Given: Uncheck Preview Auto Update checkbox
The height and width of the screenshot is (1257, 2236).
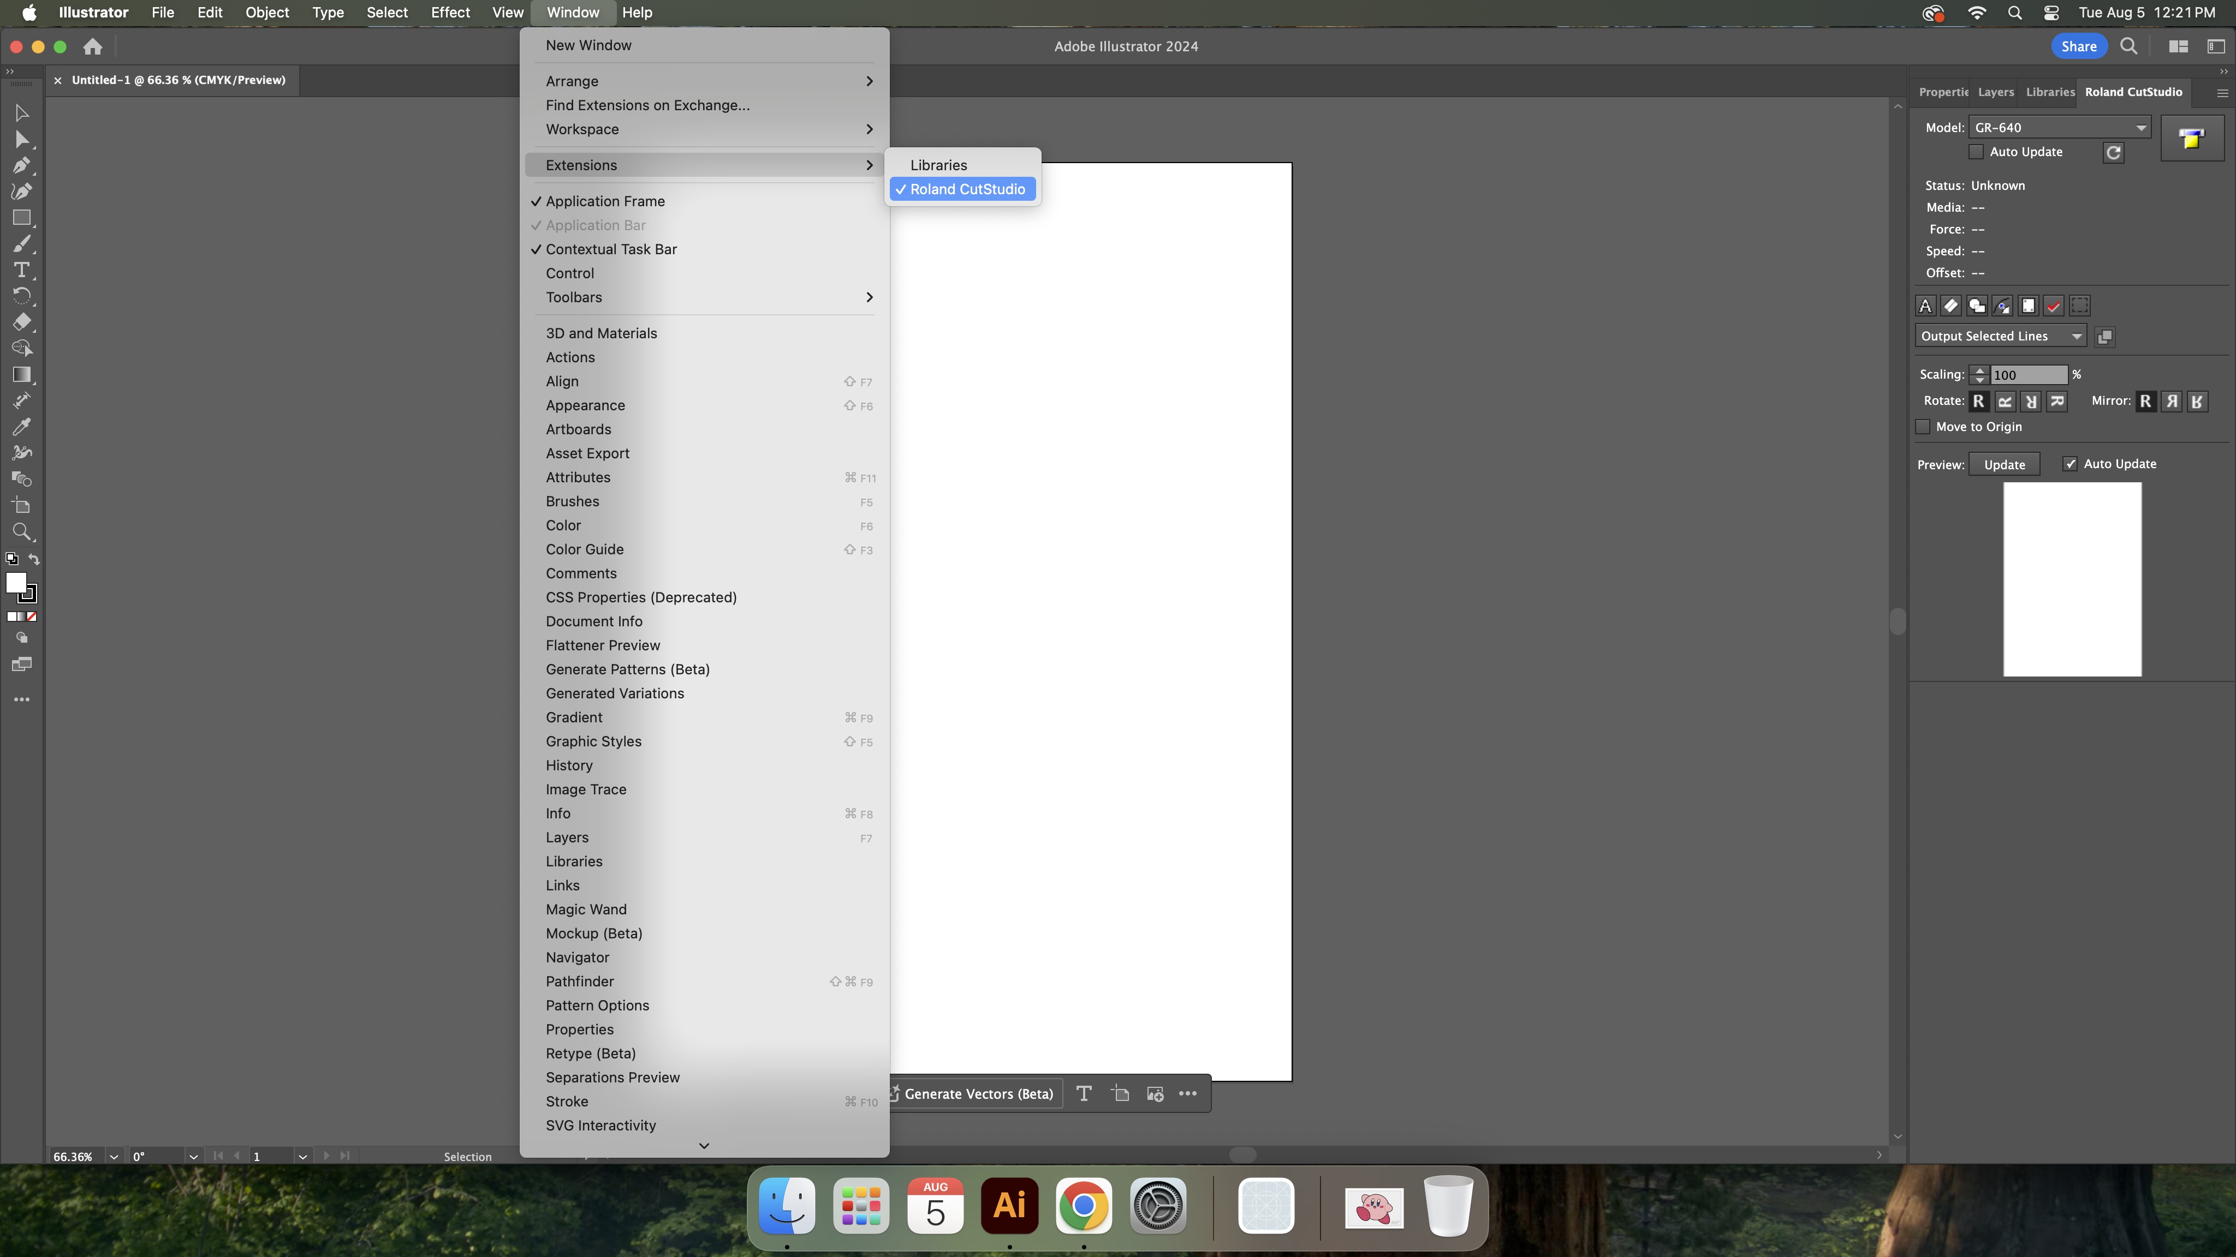Looking at the screenshot, I should point(2070,464).
